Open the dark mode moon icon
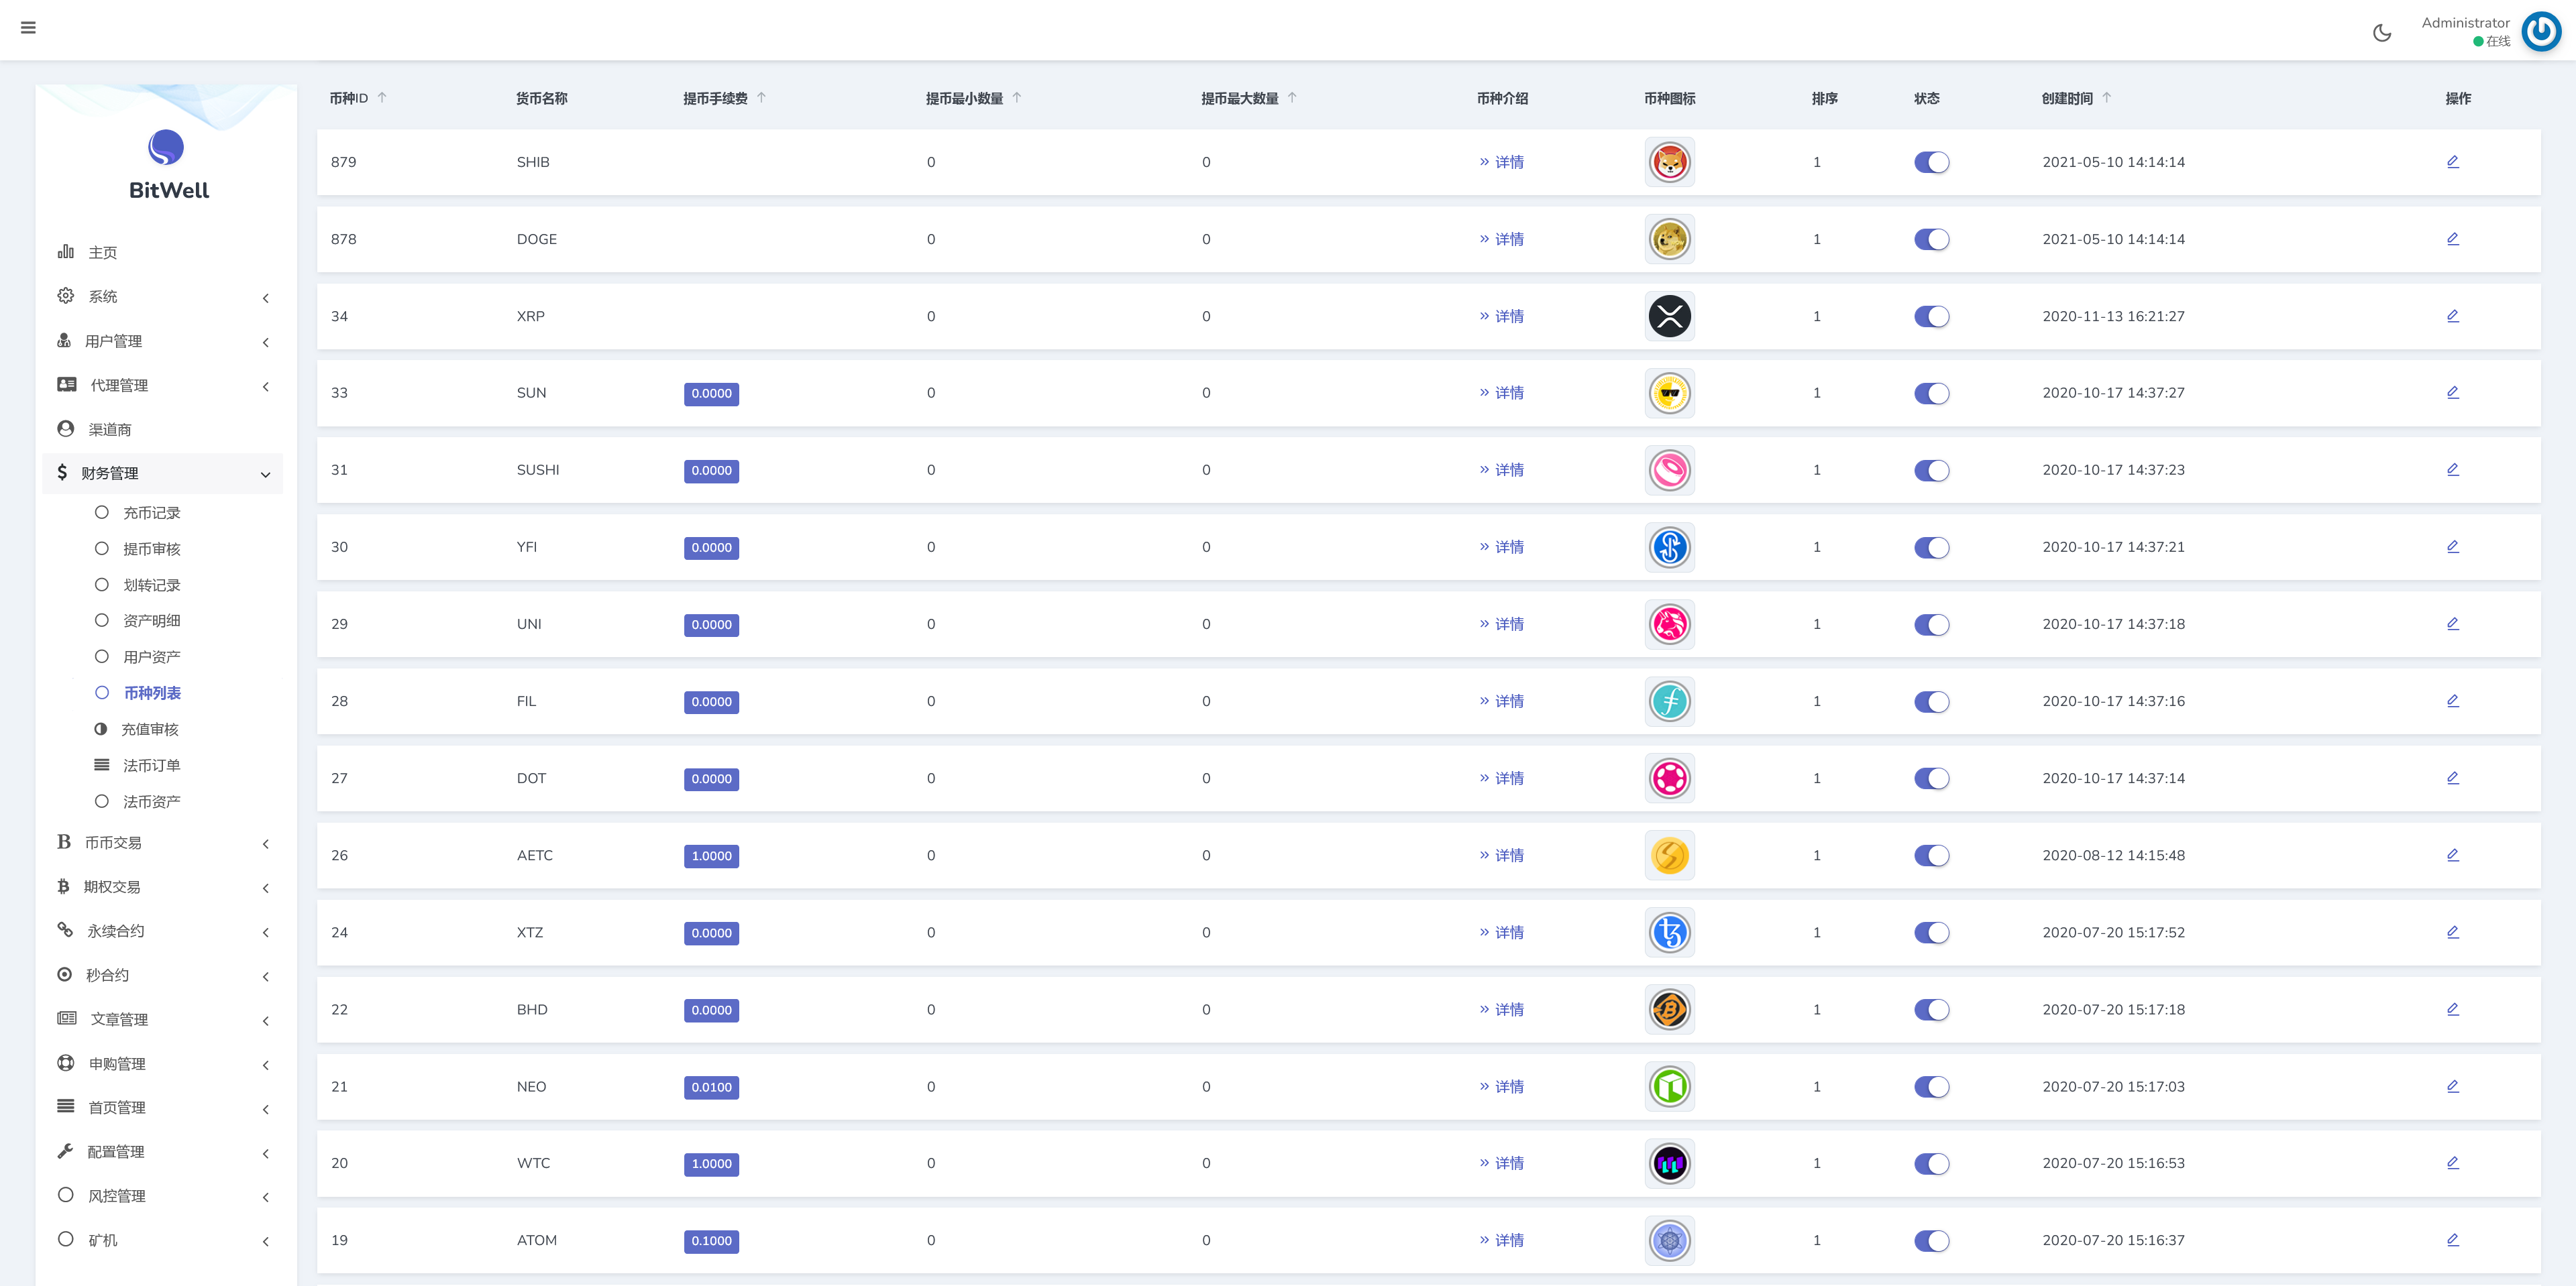Screen dimensions: 2576x1286 click(x=2383, y=32)
